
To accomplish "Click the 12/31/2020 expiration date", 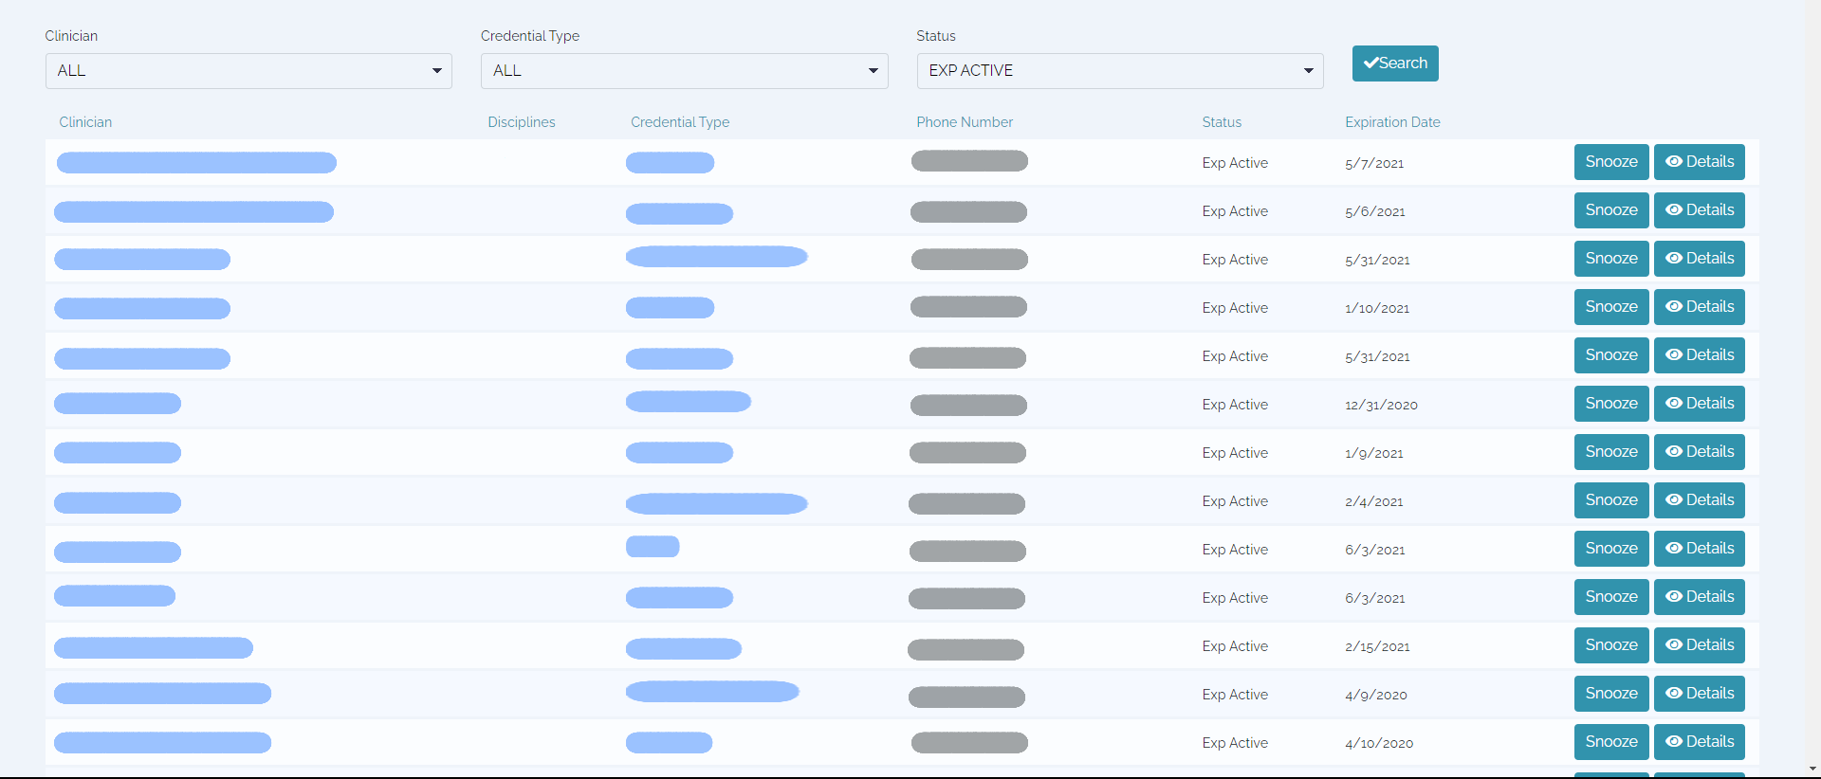I will (x=1381, y=405).
